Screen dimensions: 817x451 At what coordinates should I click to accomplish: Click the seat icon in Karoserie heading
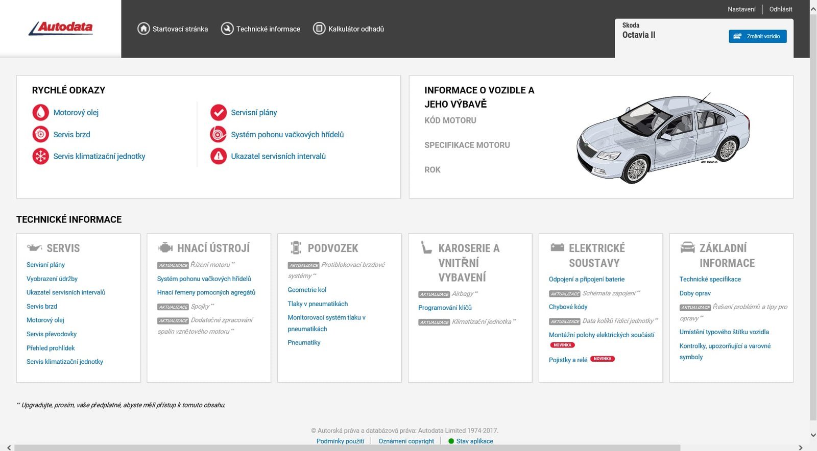click(426, 247)
